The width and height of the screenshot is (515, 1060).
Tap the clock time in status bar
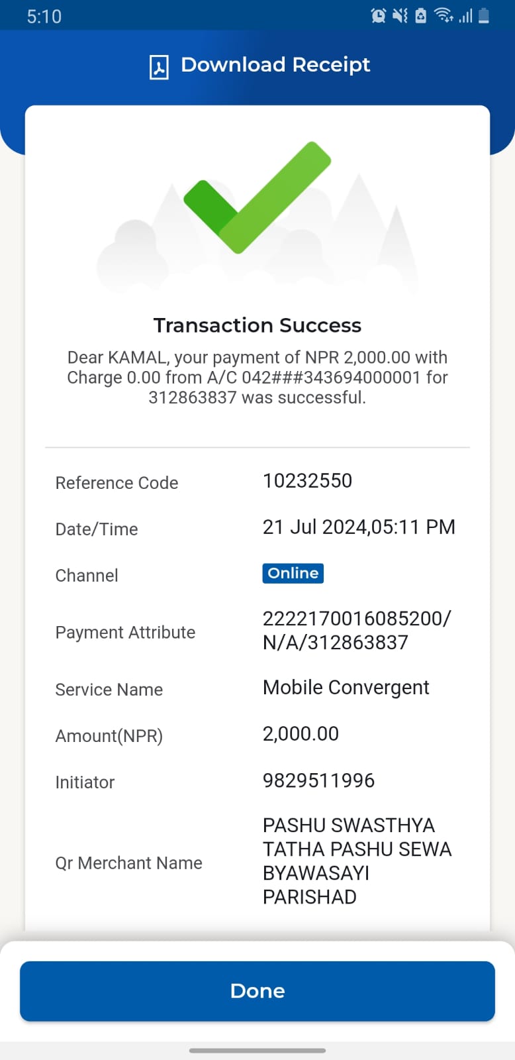(44, 16)
